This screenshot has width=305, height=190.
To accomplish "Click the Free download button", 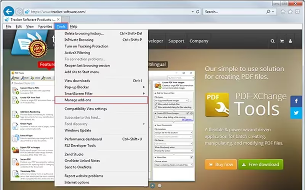I will tap(261, 165).
